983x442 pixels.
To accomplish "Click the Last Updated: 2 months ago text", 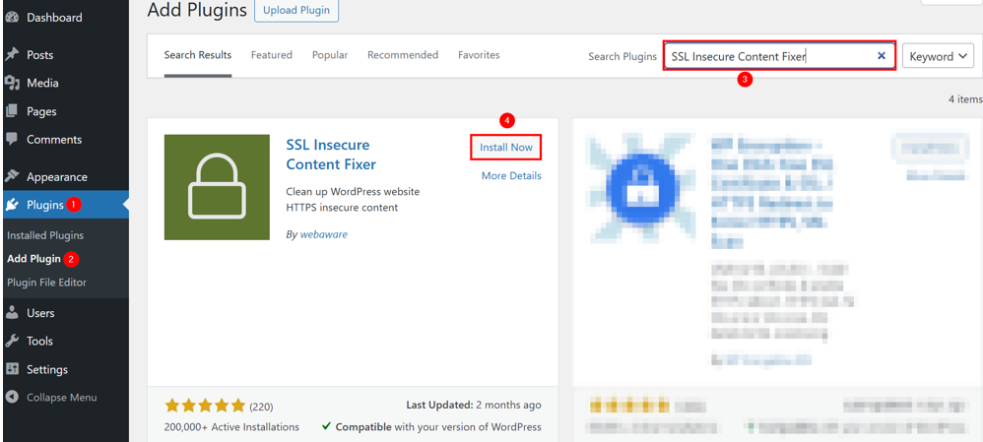I will point(474,405).
